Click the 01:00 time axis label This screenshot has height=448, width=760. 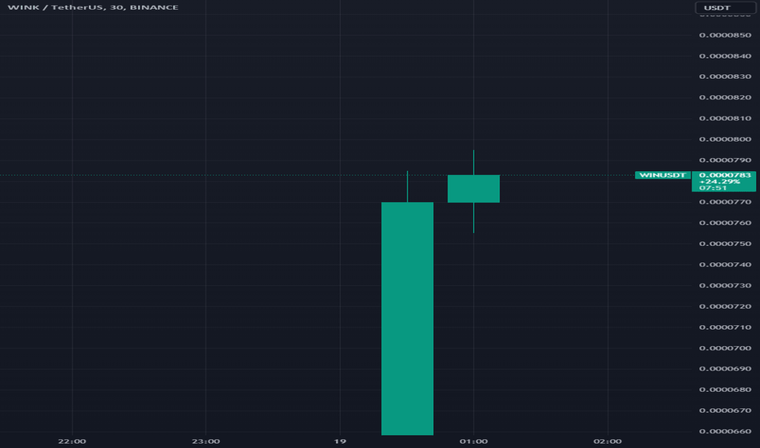(474, 441)
